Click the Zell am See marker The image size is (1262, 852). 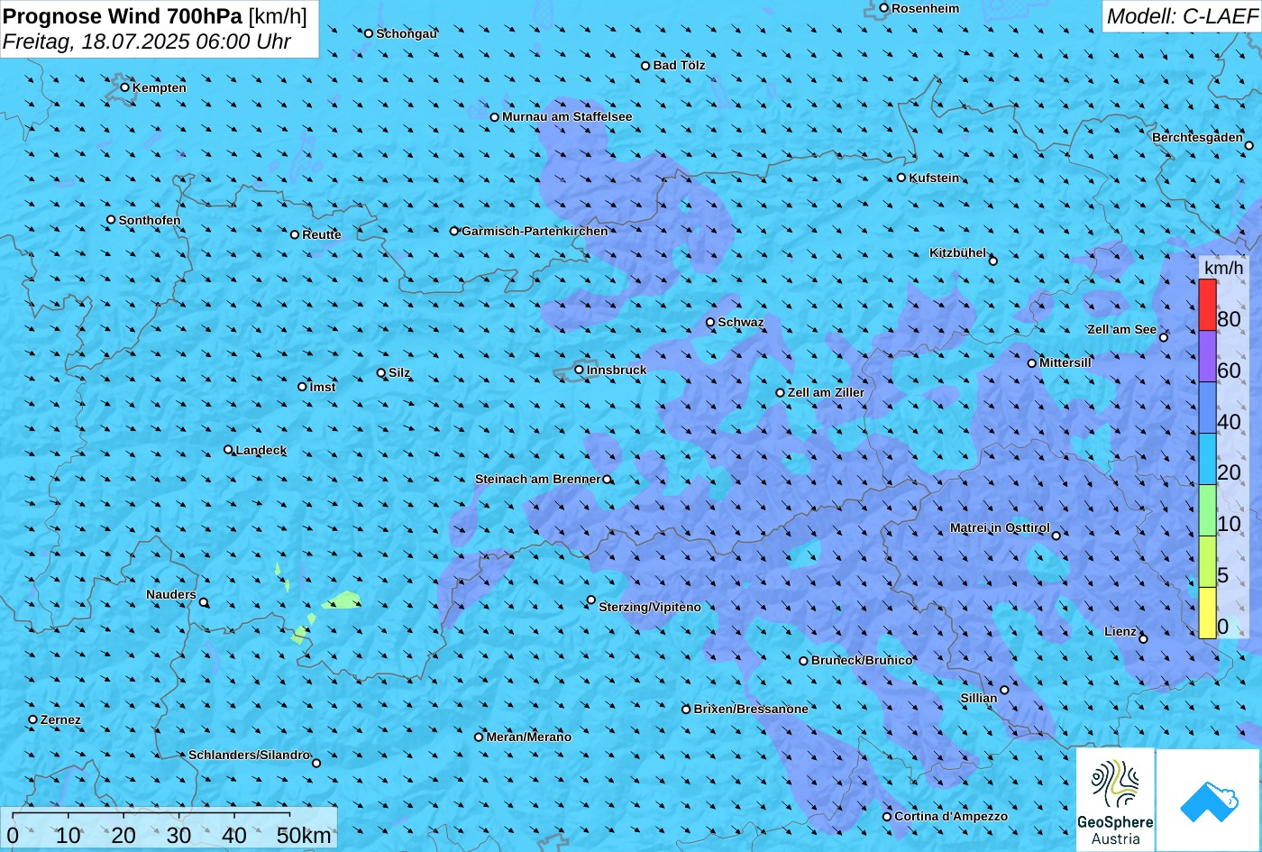click(x=1164, y=337)
